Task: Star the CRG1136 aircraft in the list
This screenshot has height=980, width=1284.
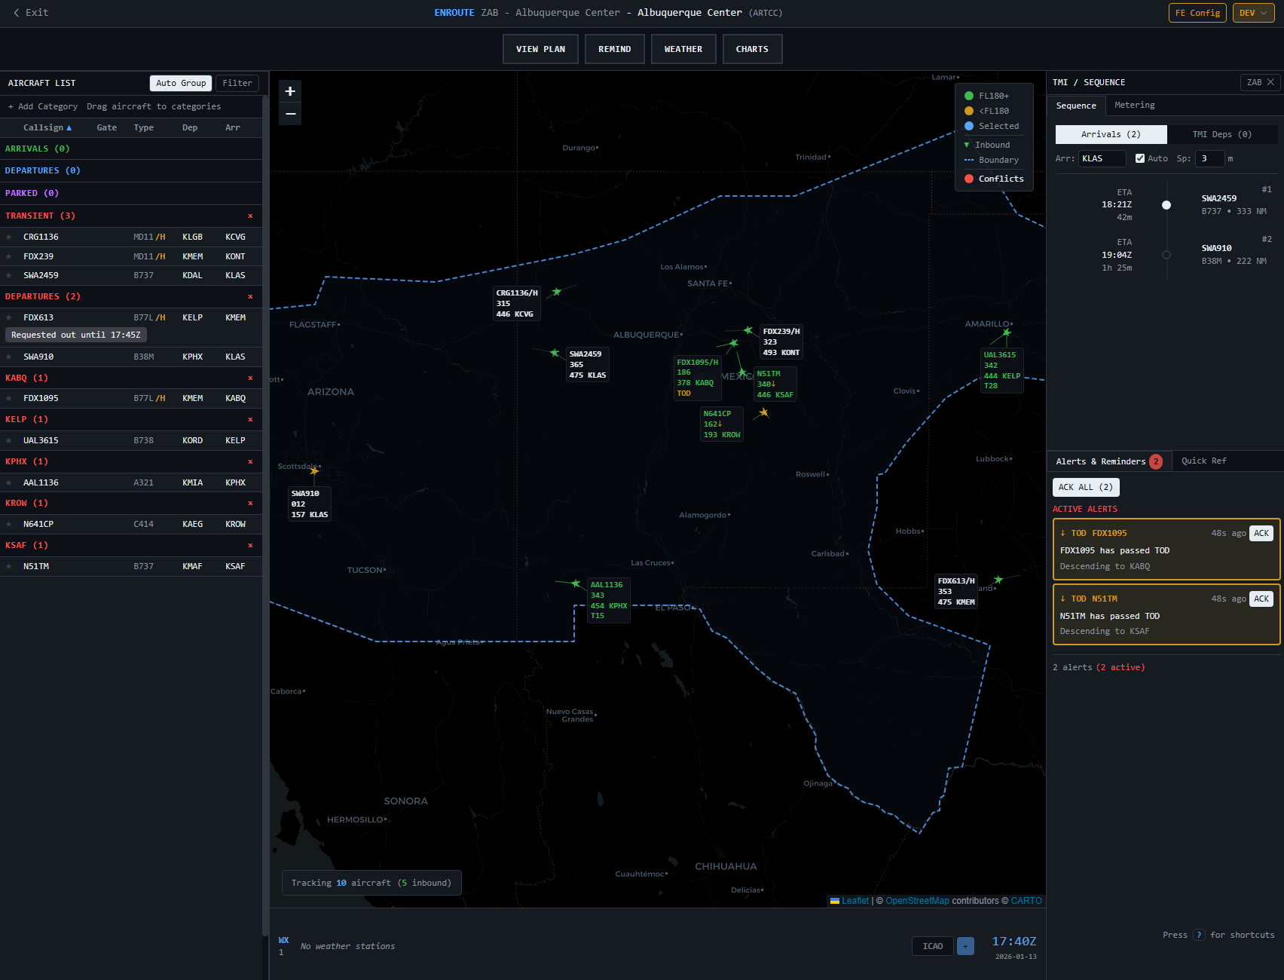Action: pos(8,237)
